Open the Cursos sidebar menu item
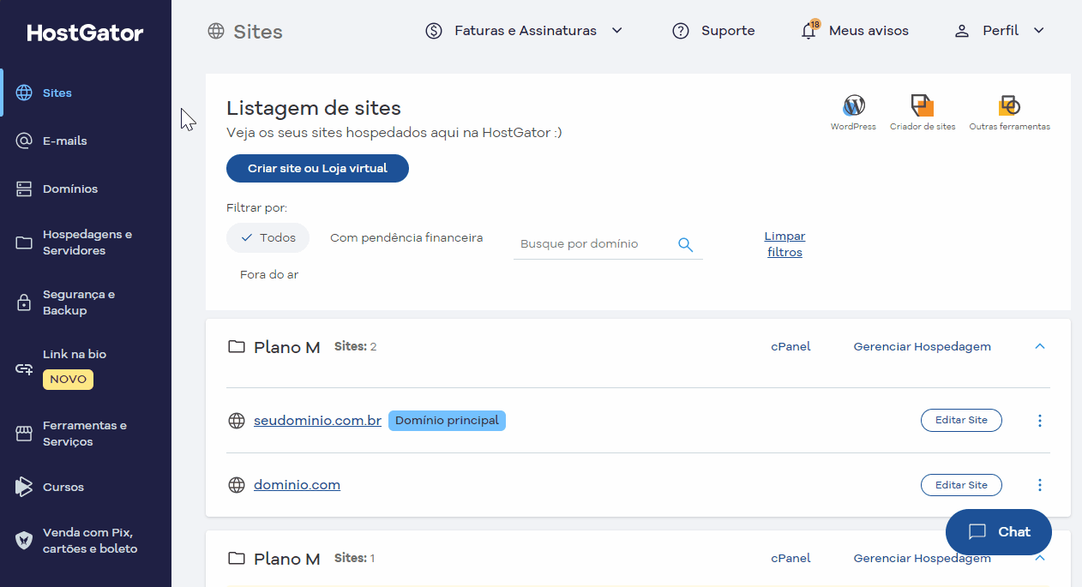The width and height of the screenshot is (1082, 587). tap(86, 487)
